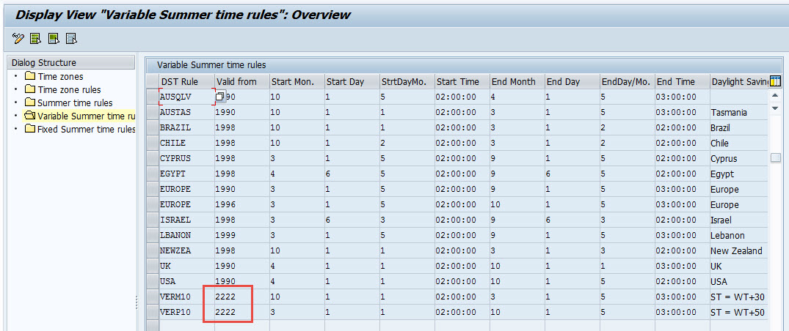
Task: Toggle Display/Change mode with the pencil icon
Action: coord(18,39)
